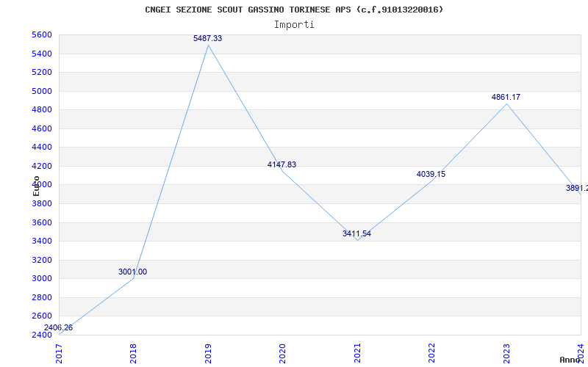Viewport: 588px width, 367px height.
Task: Click the y-axis value 3000
Action: coord(42,279)
